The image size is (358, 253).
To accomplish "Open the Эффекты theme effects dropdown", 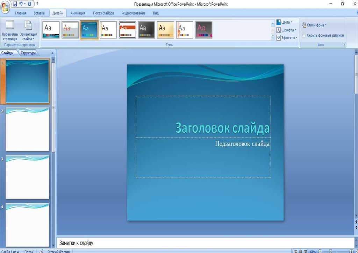I will pos(287,38).
